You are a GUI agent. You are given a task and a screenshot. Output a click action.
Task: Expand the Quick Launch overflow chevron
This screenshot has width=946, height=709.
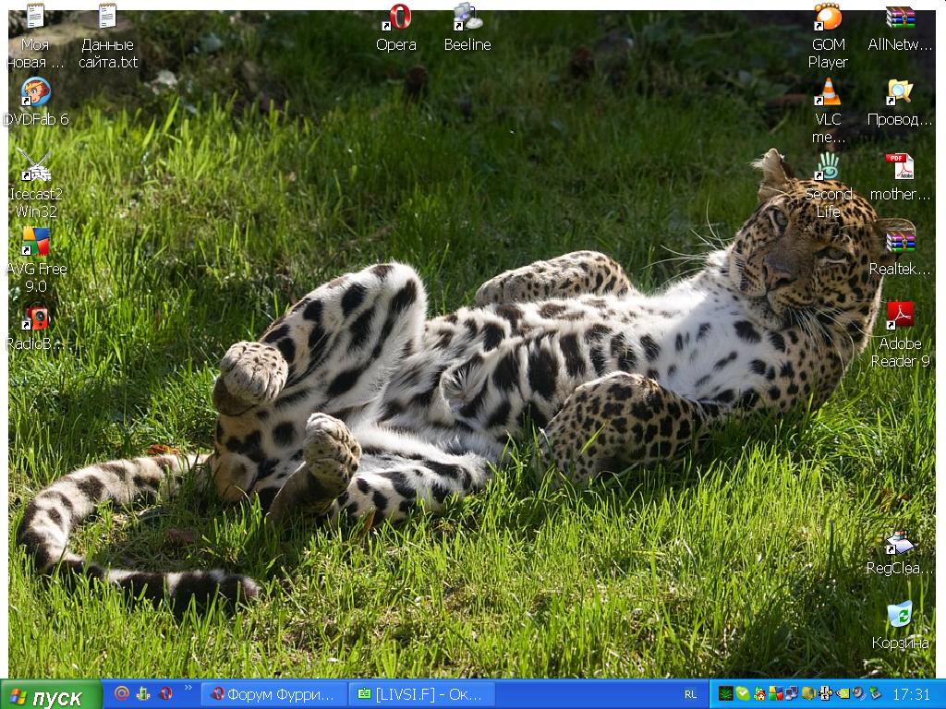click(189, 688)
